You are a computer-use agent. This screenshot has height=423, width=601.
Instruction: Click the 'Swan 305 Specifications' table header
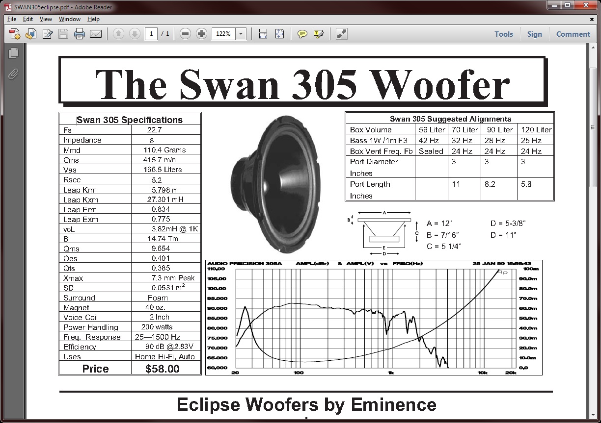130,120
